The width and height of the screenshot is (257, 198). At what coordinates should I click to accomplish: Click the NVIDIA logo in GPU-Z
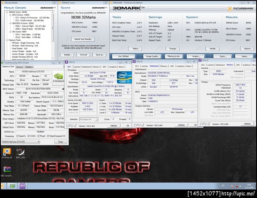(58, 78)
